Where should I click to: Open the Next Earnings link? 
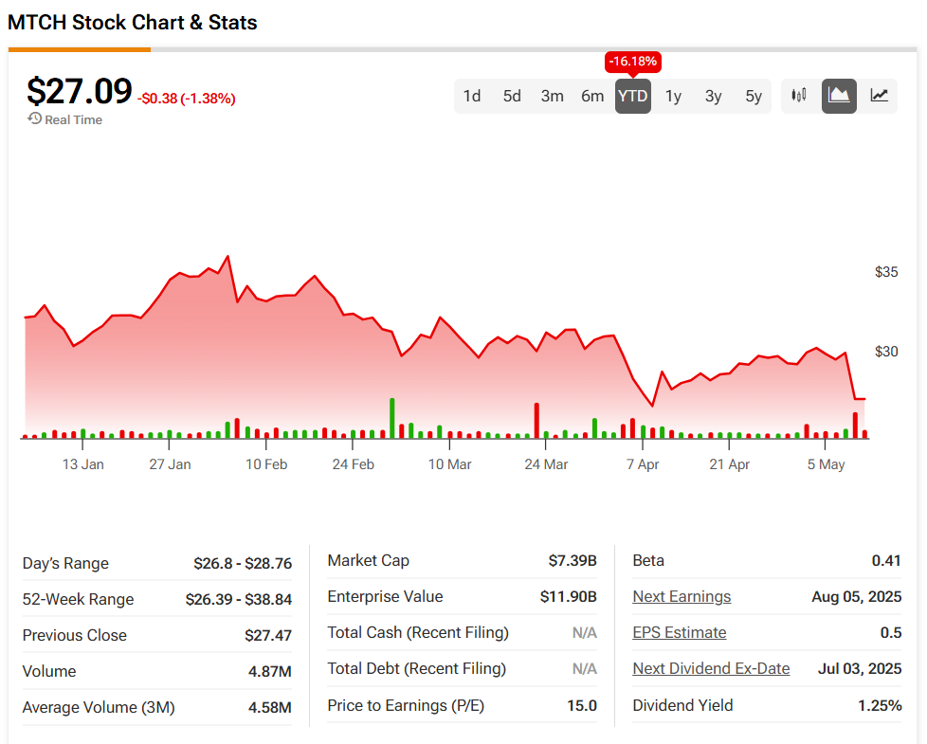click(682, 597)
